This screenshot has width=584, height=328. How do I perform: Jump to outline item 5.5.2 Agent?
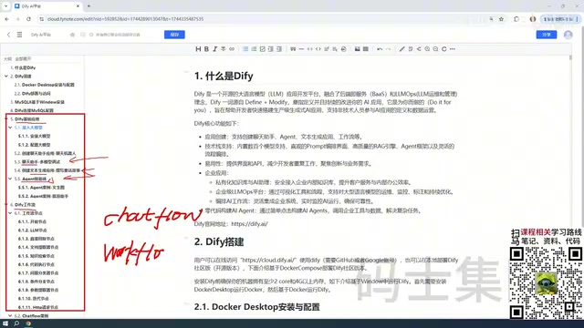tap(43, 196)
